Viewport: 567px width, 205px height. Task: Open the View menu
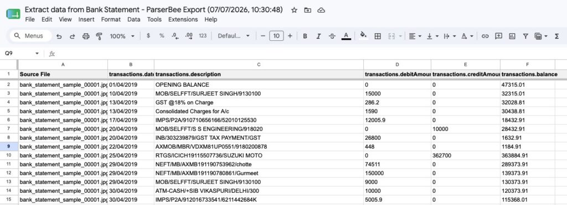[x=65, y=19]
